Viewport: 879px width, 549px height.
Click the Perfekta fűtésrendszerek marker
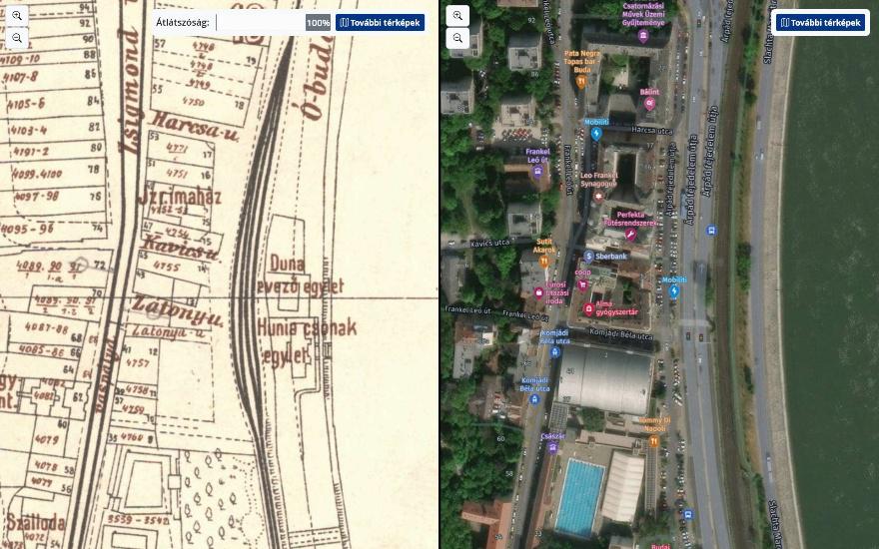630,235
